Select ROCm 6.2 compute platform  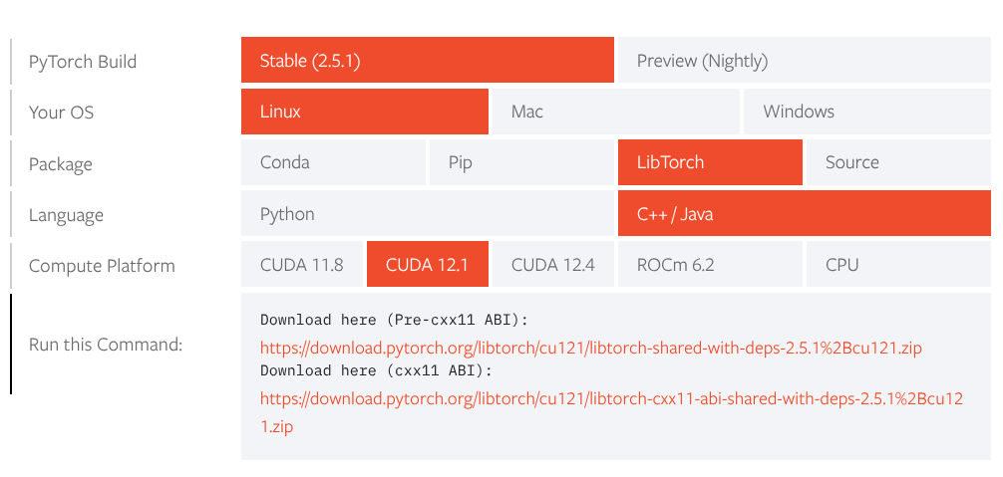tap(710, 264)
